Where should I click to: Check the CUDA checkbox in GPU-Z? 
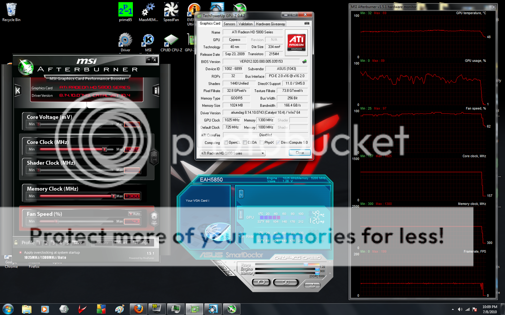245,143
